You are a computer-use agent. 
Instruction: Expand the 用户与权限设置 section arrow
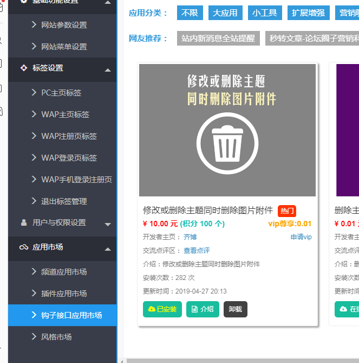tap(107, 224)
